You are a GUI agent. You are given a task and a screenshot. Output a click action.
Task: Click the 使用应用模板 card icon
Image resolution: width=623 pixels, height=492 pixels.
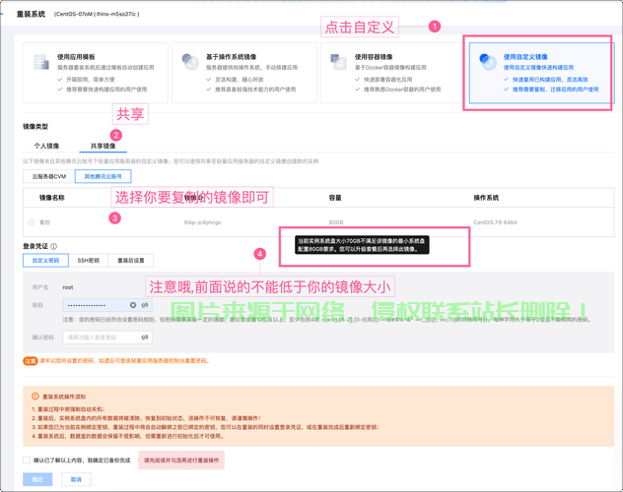tap(41, 62)
